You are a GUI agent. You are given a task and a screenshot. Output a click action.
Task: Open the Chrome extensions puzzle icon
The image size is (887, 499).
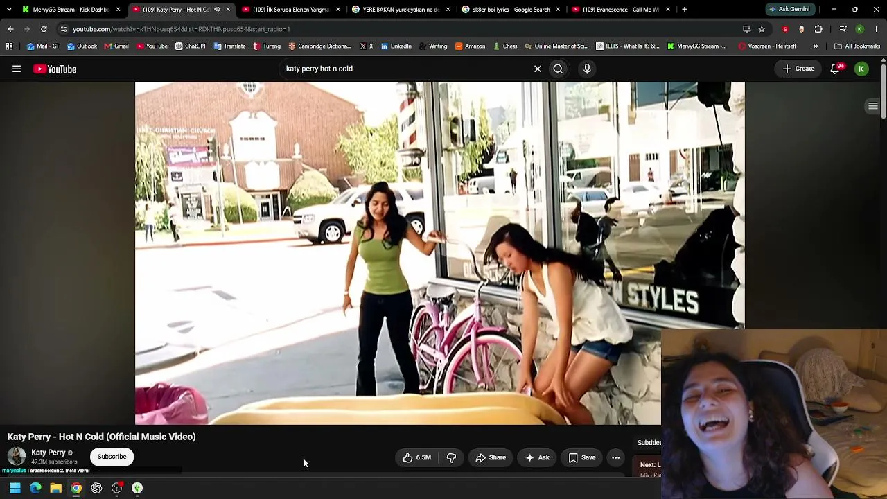[x=818, y=29]
